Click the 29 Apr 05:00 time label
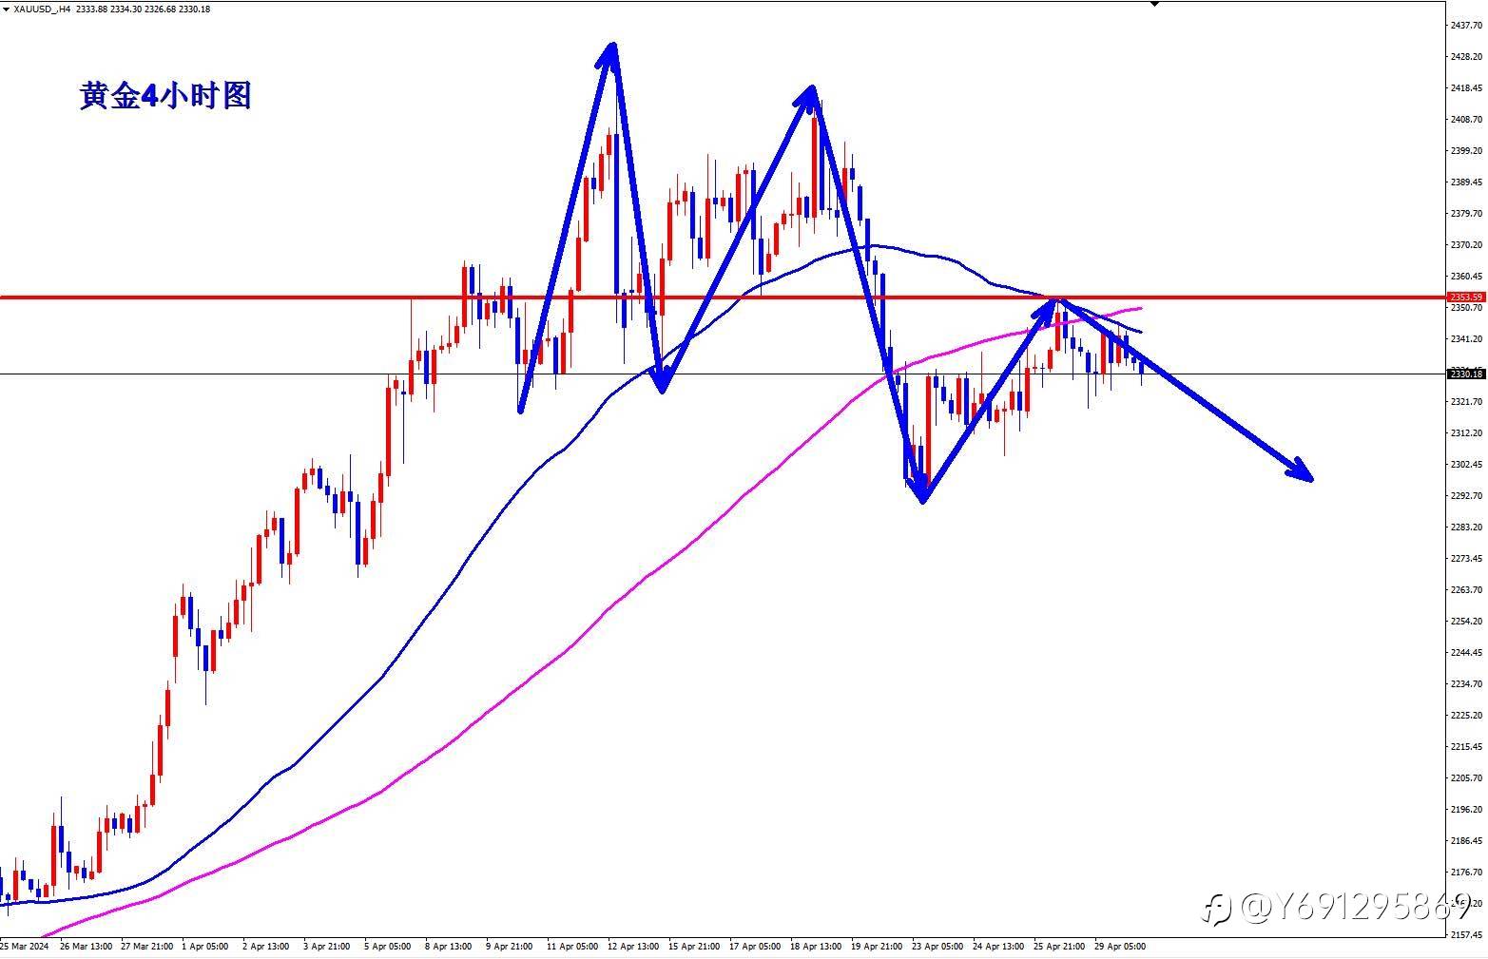Image resolution: width=1488 pixels, height=959 pixels. pos(1120,947)
